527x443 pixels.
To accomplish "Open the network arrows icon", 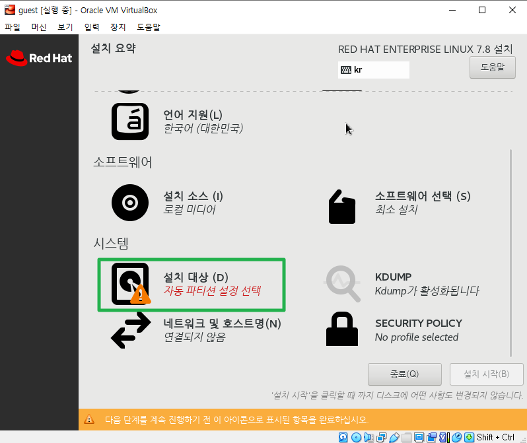I will coord(131,330).
